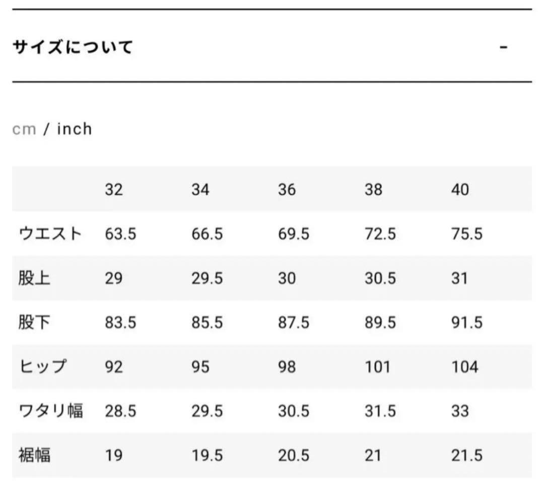Click the thigh width 31.5 cell
The image size is (544, 486).
[380, 411]
